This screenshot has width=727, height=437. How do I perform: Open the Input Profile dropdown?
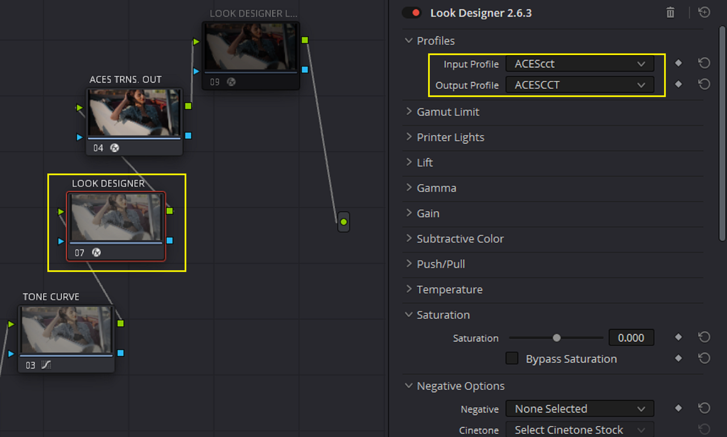[579, 64]
